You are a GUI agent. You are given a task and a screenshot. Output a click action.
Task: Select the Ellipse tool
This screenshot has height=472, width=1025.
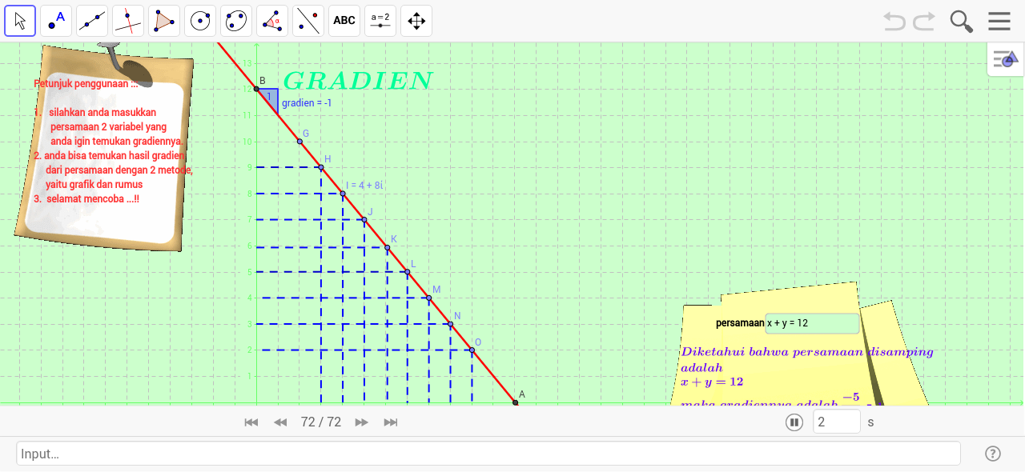click(x=236, y=21)
